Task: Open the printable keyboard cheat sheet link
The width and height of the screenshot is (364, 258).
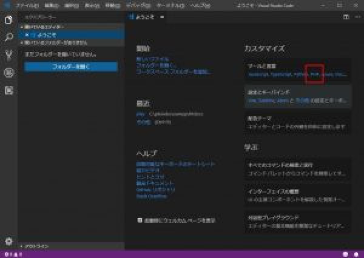Action: point(175,164)
